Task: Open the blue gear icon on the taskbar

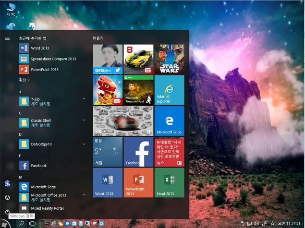Action: pyautogui.click(x=101, y=224)
